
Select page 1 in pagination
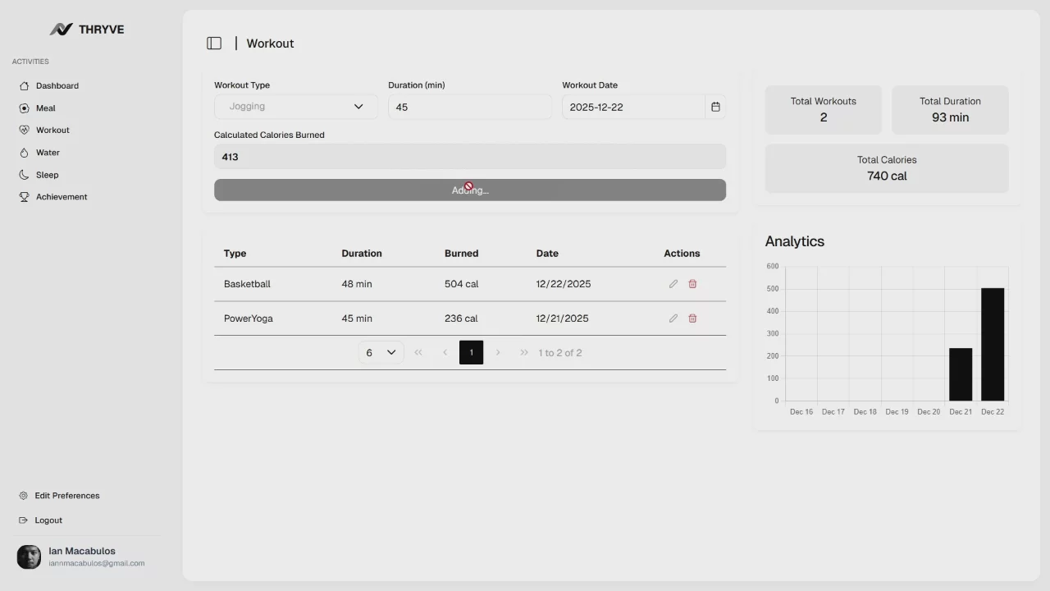[471, 353]
